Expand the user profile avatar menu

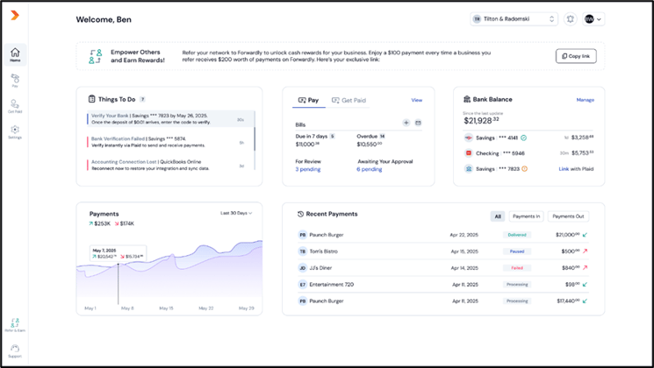tap(593, 19)
